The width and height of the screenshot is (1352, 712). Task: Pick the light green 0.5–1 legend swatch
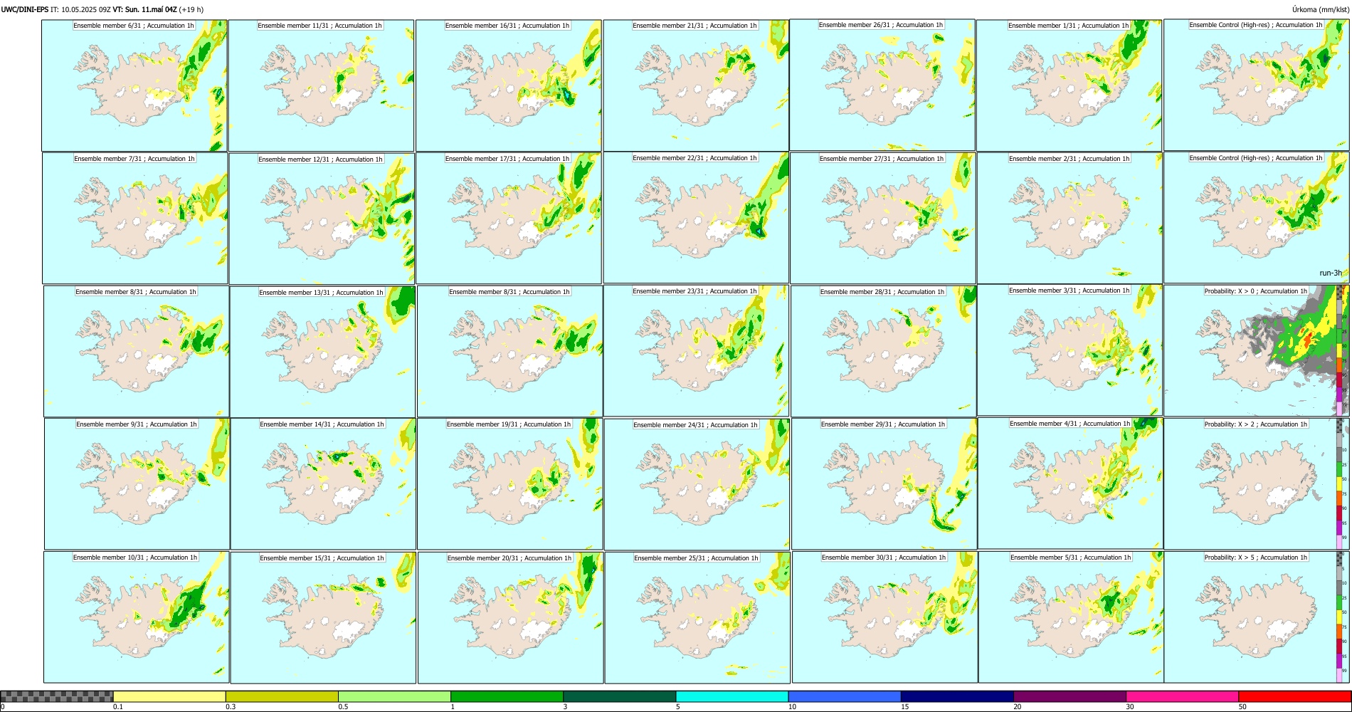[x=394, y=696]
